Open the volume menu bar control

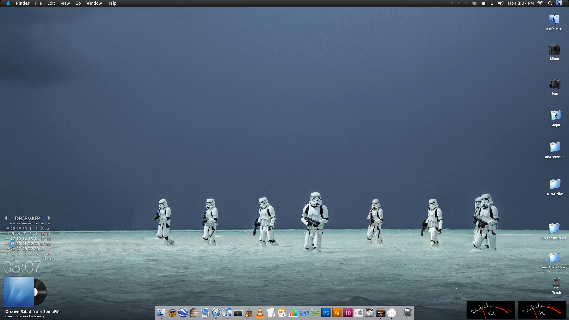[501, 3]
